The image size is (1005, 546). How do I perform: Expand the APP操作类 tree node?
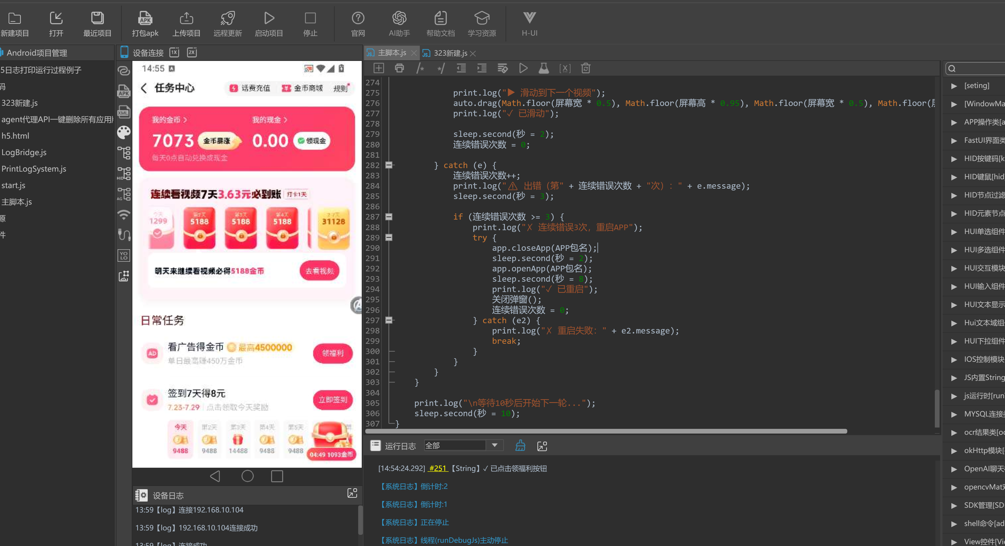tap(954, 122)
